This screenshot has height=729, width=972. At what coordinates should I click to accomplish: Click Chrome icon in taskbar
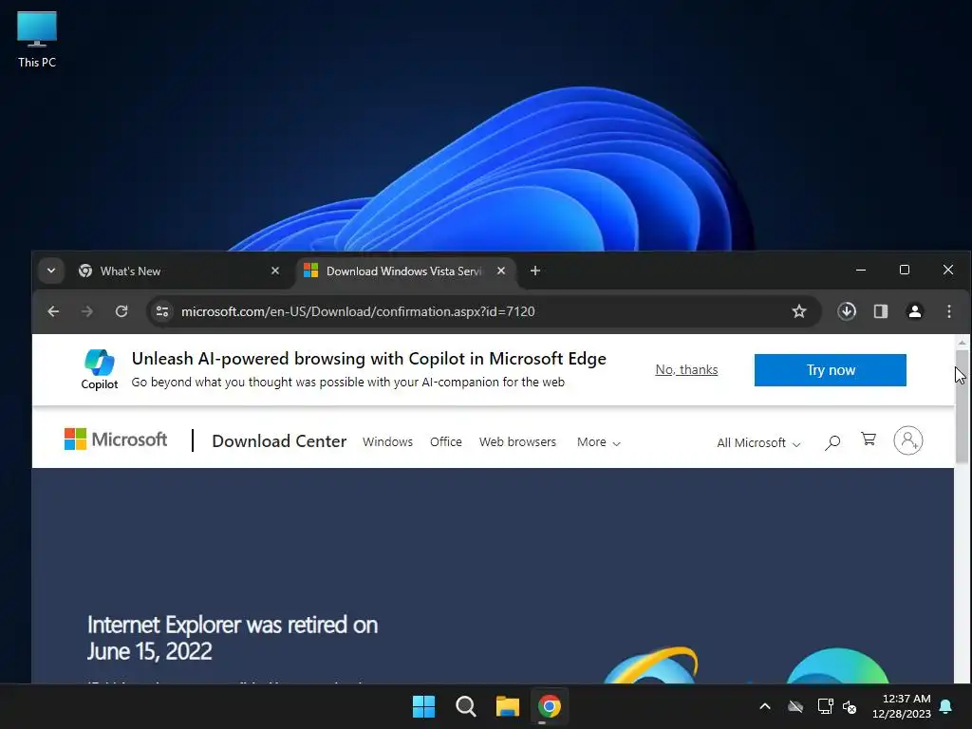(549, 706)
